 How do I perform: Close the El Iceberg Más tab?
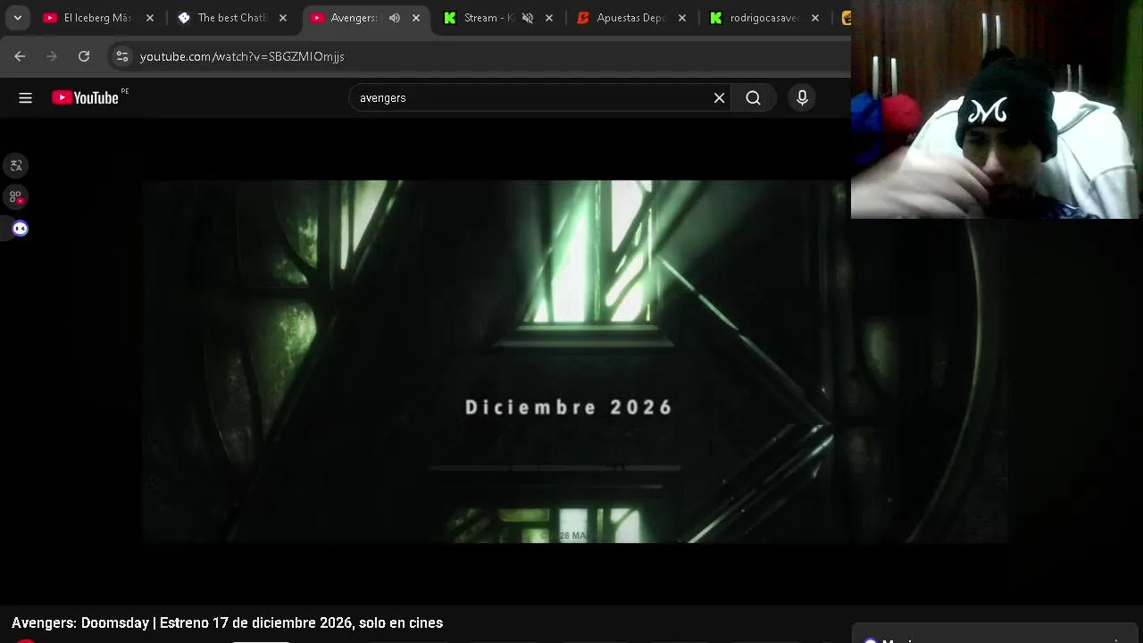click(x=150, y=18)
